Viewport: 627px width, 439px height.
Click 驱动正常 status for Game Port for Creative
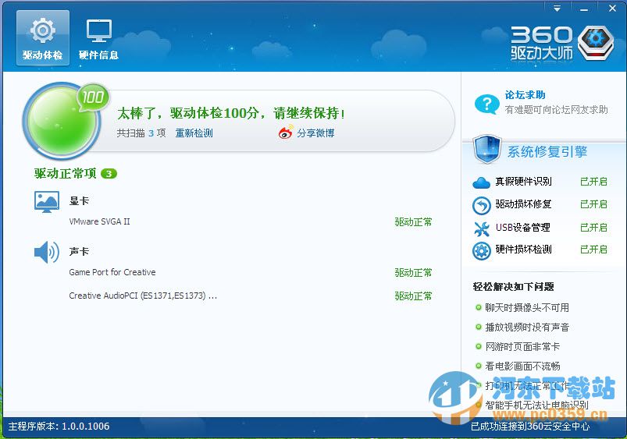tap(414, 273)
